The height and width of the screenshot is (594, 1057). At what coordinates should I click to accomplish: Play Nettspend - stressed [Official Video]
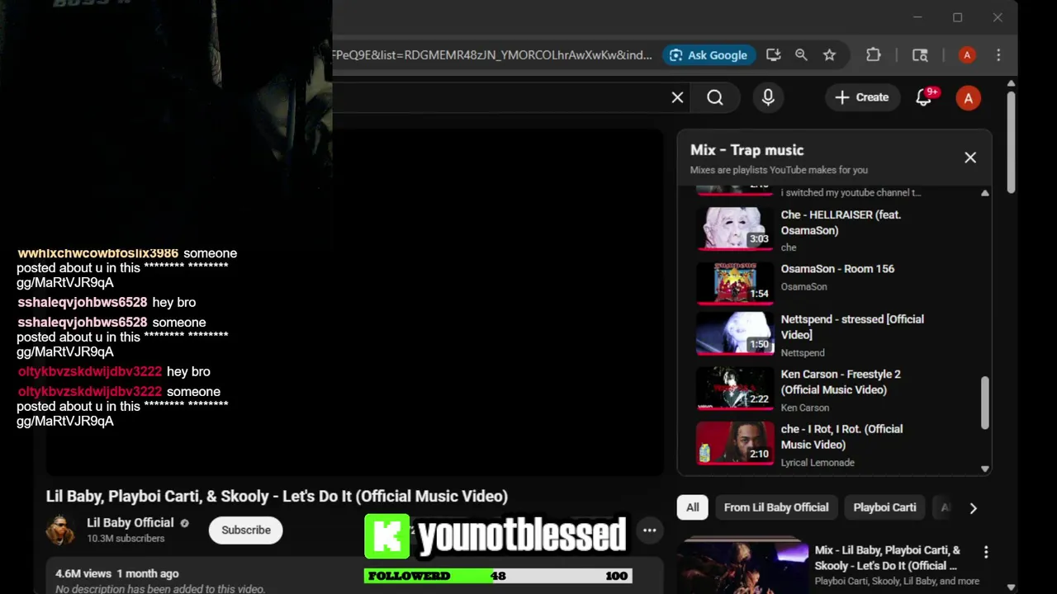[x=852, y=327]
